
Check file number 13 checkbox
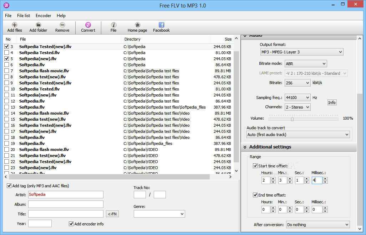[6, 107]
